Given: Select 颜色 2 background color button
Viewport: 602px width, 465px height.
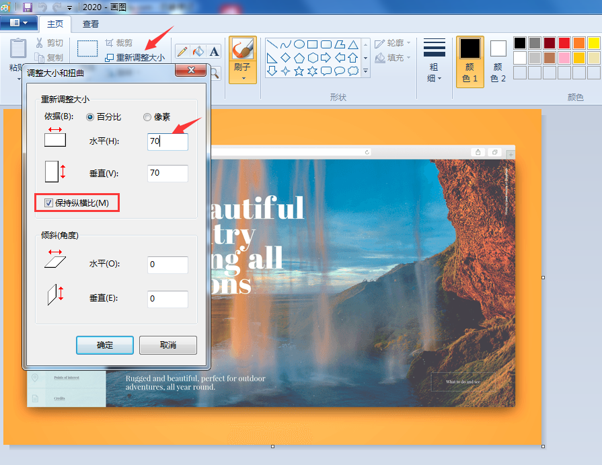Looking at the screenshot, I should [x=498, y=61].
